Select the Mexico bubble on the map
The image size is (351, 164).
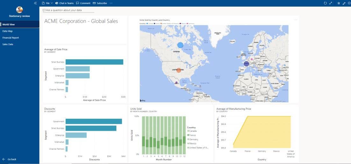[176, 83]
